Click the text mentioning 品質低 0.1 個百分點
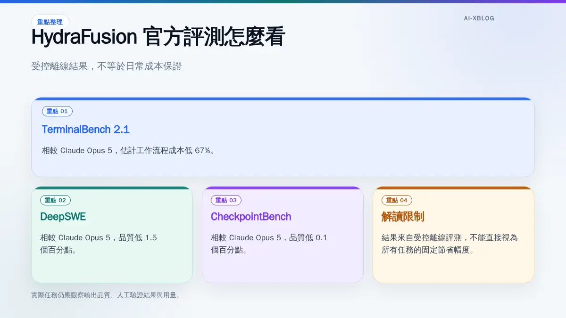Image resolution: width=566 pixels, height=318 pixels. coord(269,244)
